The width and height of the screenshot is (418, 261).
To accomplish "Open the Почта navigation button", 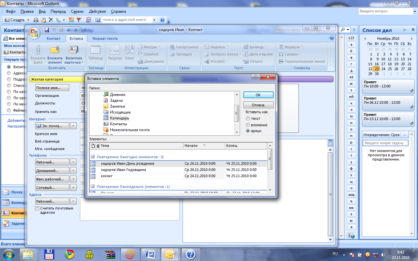I will pos(13,192).
